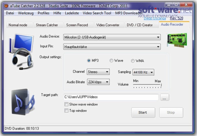Open the Profiles menu

43,13
